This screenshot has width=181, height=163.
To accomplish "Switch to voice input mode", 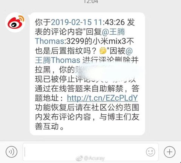I will pos(12,152).
